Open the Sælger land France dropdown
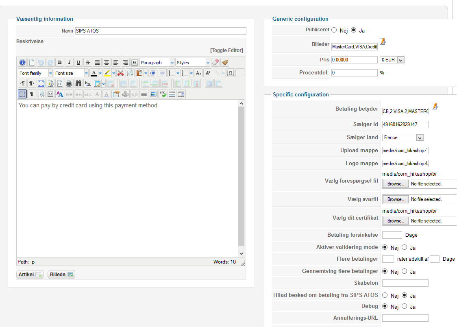 pyautogui.click(x=403, y=137)
